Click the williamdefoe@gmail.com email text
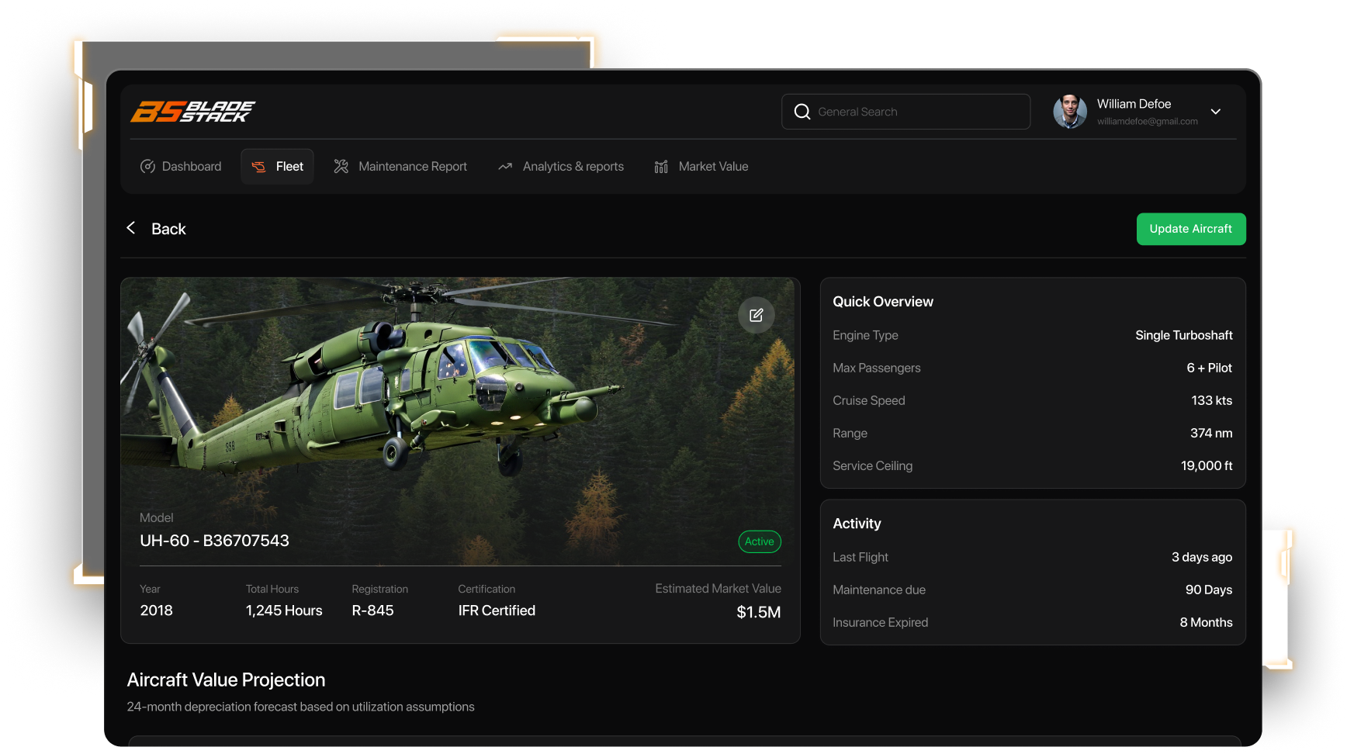 coord(1147,122)
